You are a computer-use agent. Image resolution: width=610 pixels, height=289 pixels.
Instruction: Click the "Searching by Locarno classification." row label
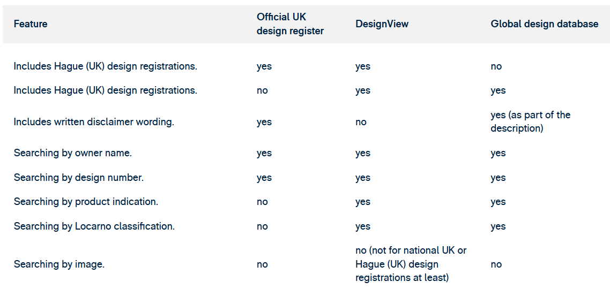94,226
